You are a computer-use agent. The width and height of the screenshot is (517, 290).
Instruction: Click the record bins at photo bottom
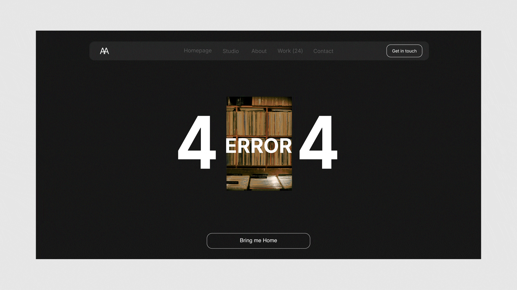point(259,182)
